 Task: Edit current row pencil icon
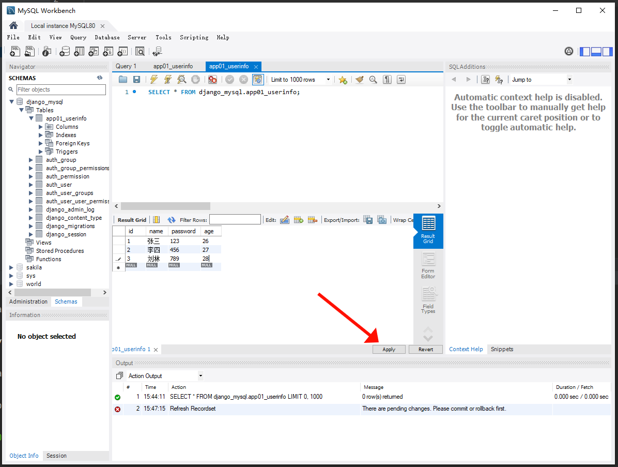click(x=285, y=220)
